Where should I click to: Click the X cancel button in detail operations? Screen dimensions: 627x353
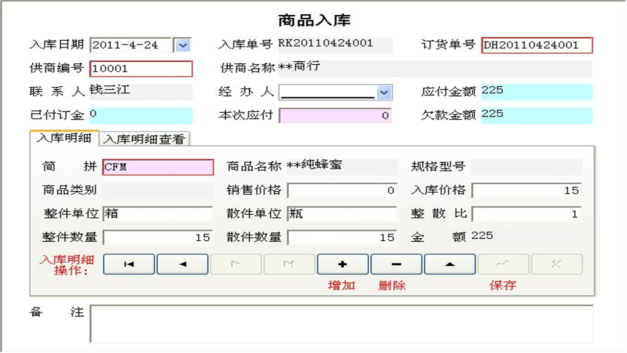556,264
